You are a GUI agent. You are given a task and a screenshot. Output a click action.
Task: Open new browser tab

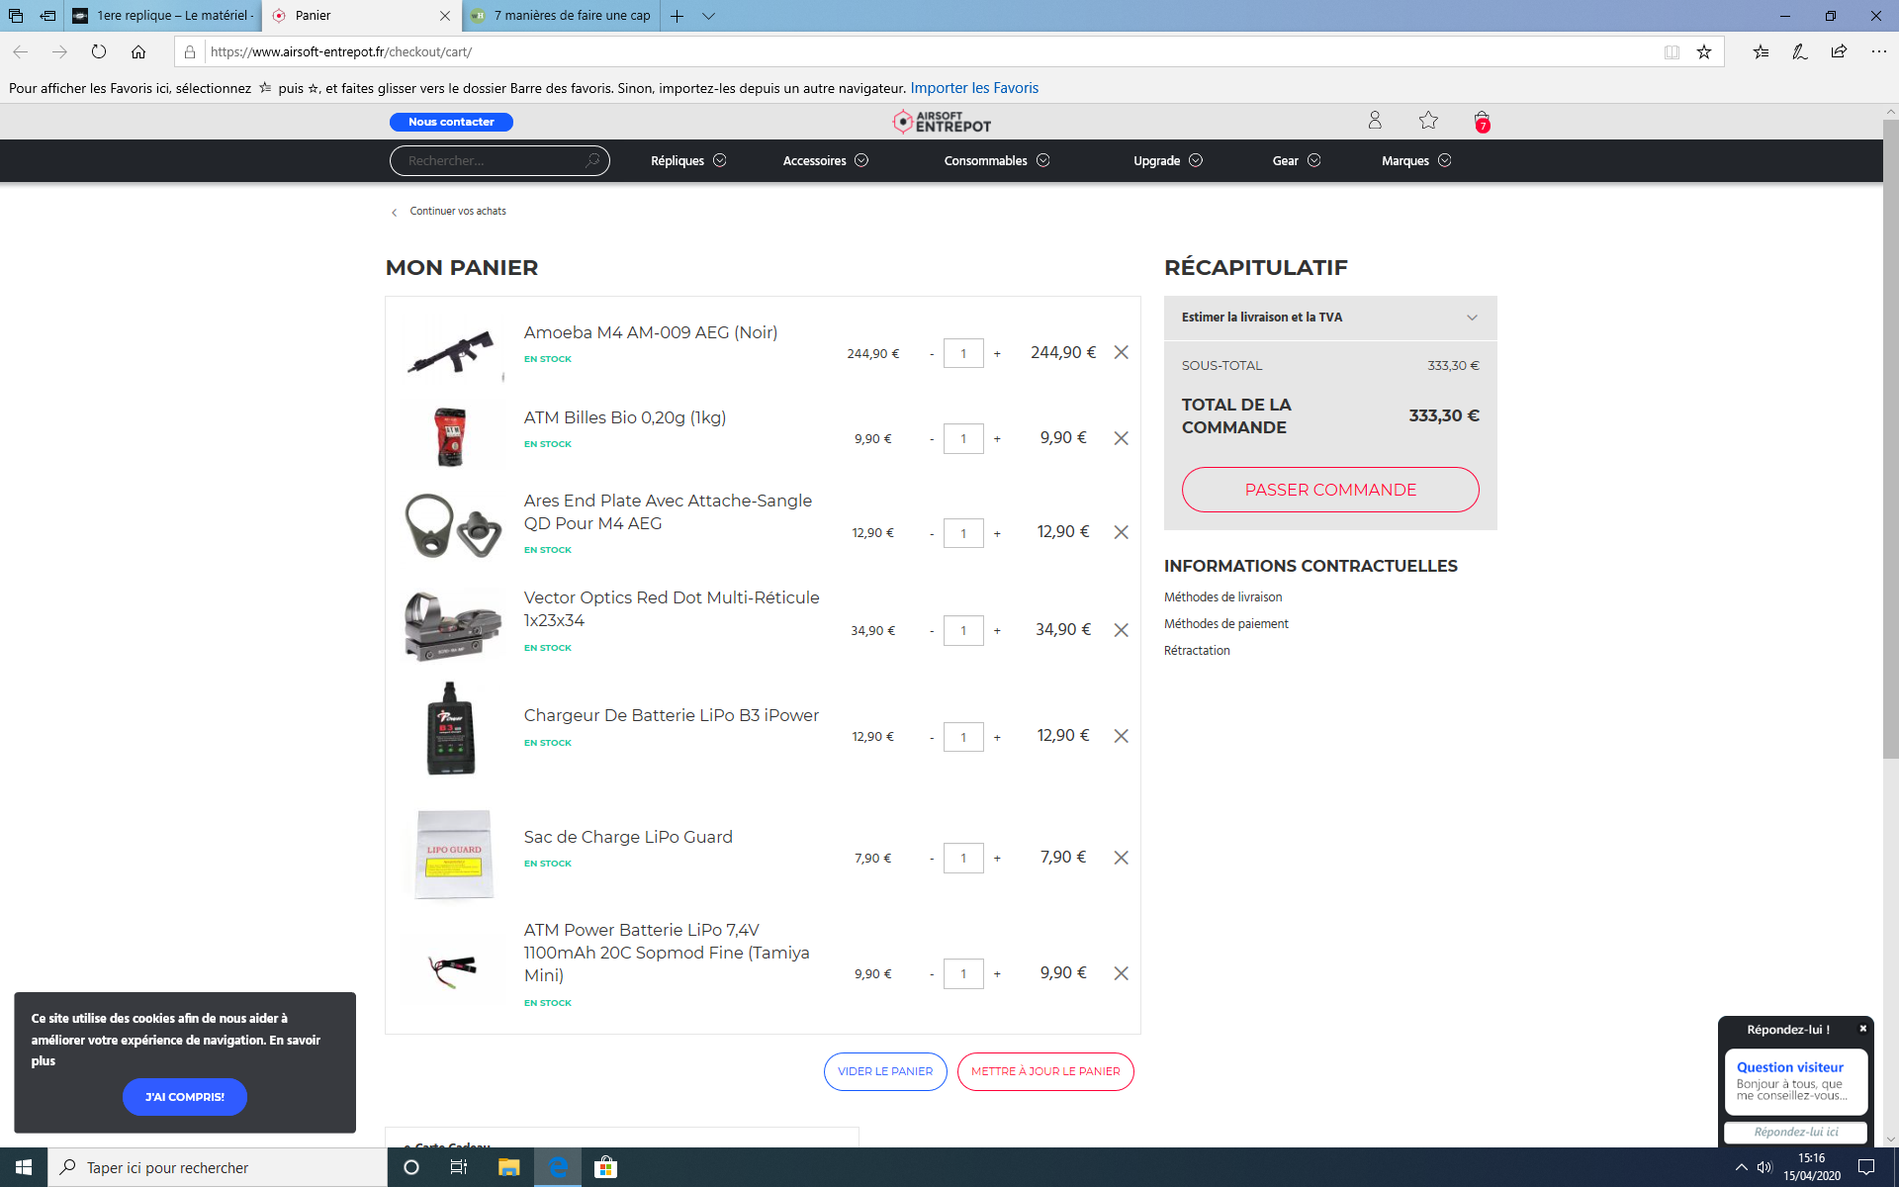click(x=678, y=16)
